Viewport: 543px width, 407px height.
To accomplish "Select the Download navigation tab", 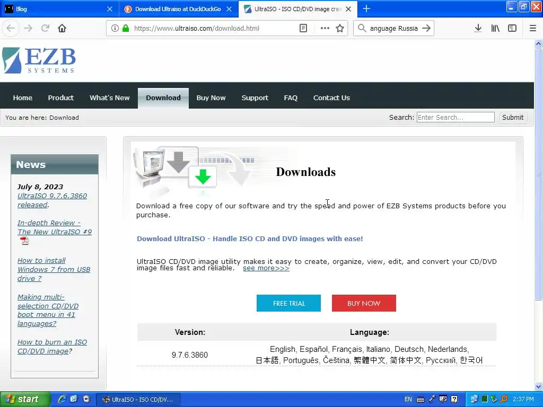I will coord(163,98).
